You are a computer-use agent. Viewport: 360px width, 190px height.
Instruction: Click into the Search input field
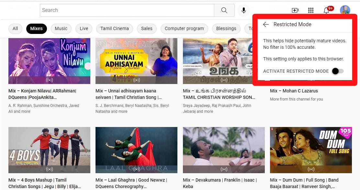[127, 10]
